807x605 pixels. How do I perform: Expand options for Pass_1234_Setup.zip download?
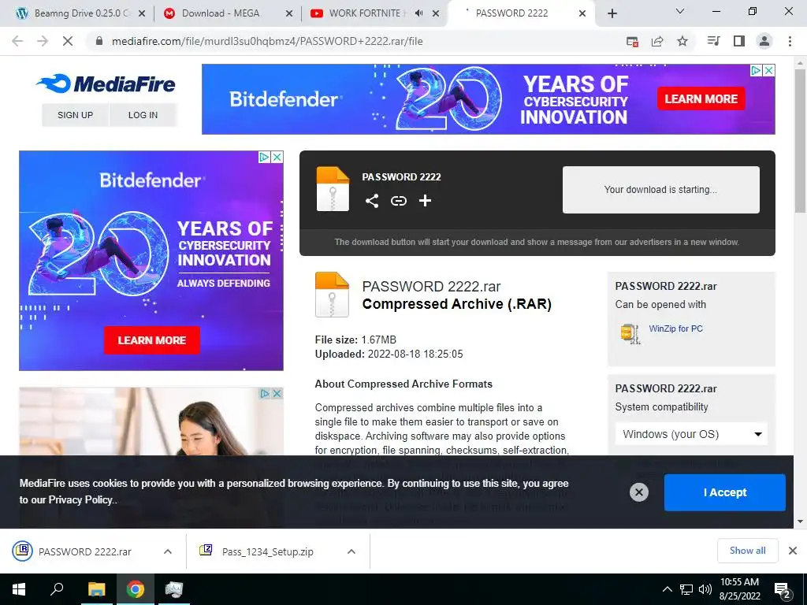351,551
